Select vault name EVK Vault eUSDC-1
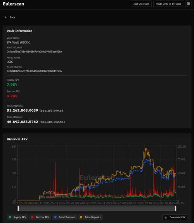Viewport: 194px width, 223px height. point(19,42)
